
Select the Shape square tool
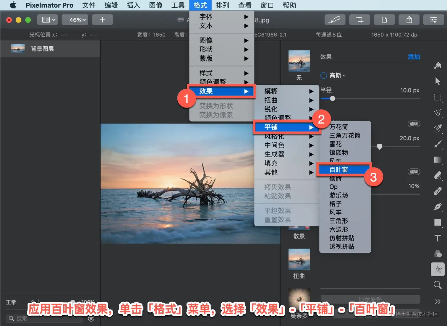click(x=438, y=222)
